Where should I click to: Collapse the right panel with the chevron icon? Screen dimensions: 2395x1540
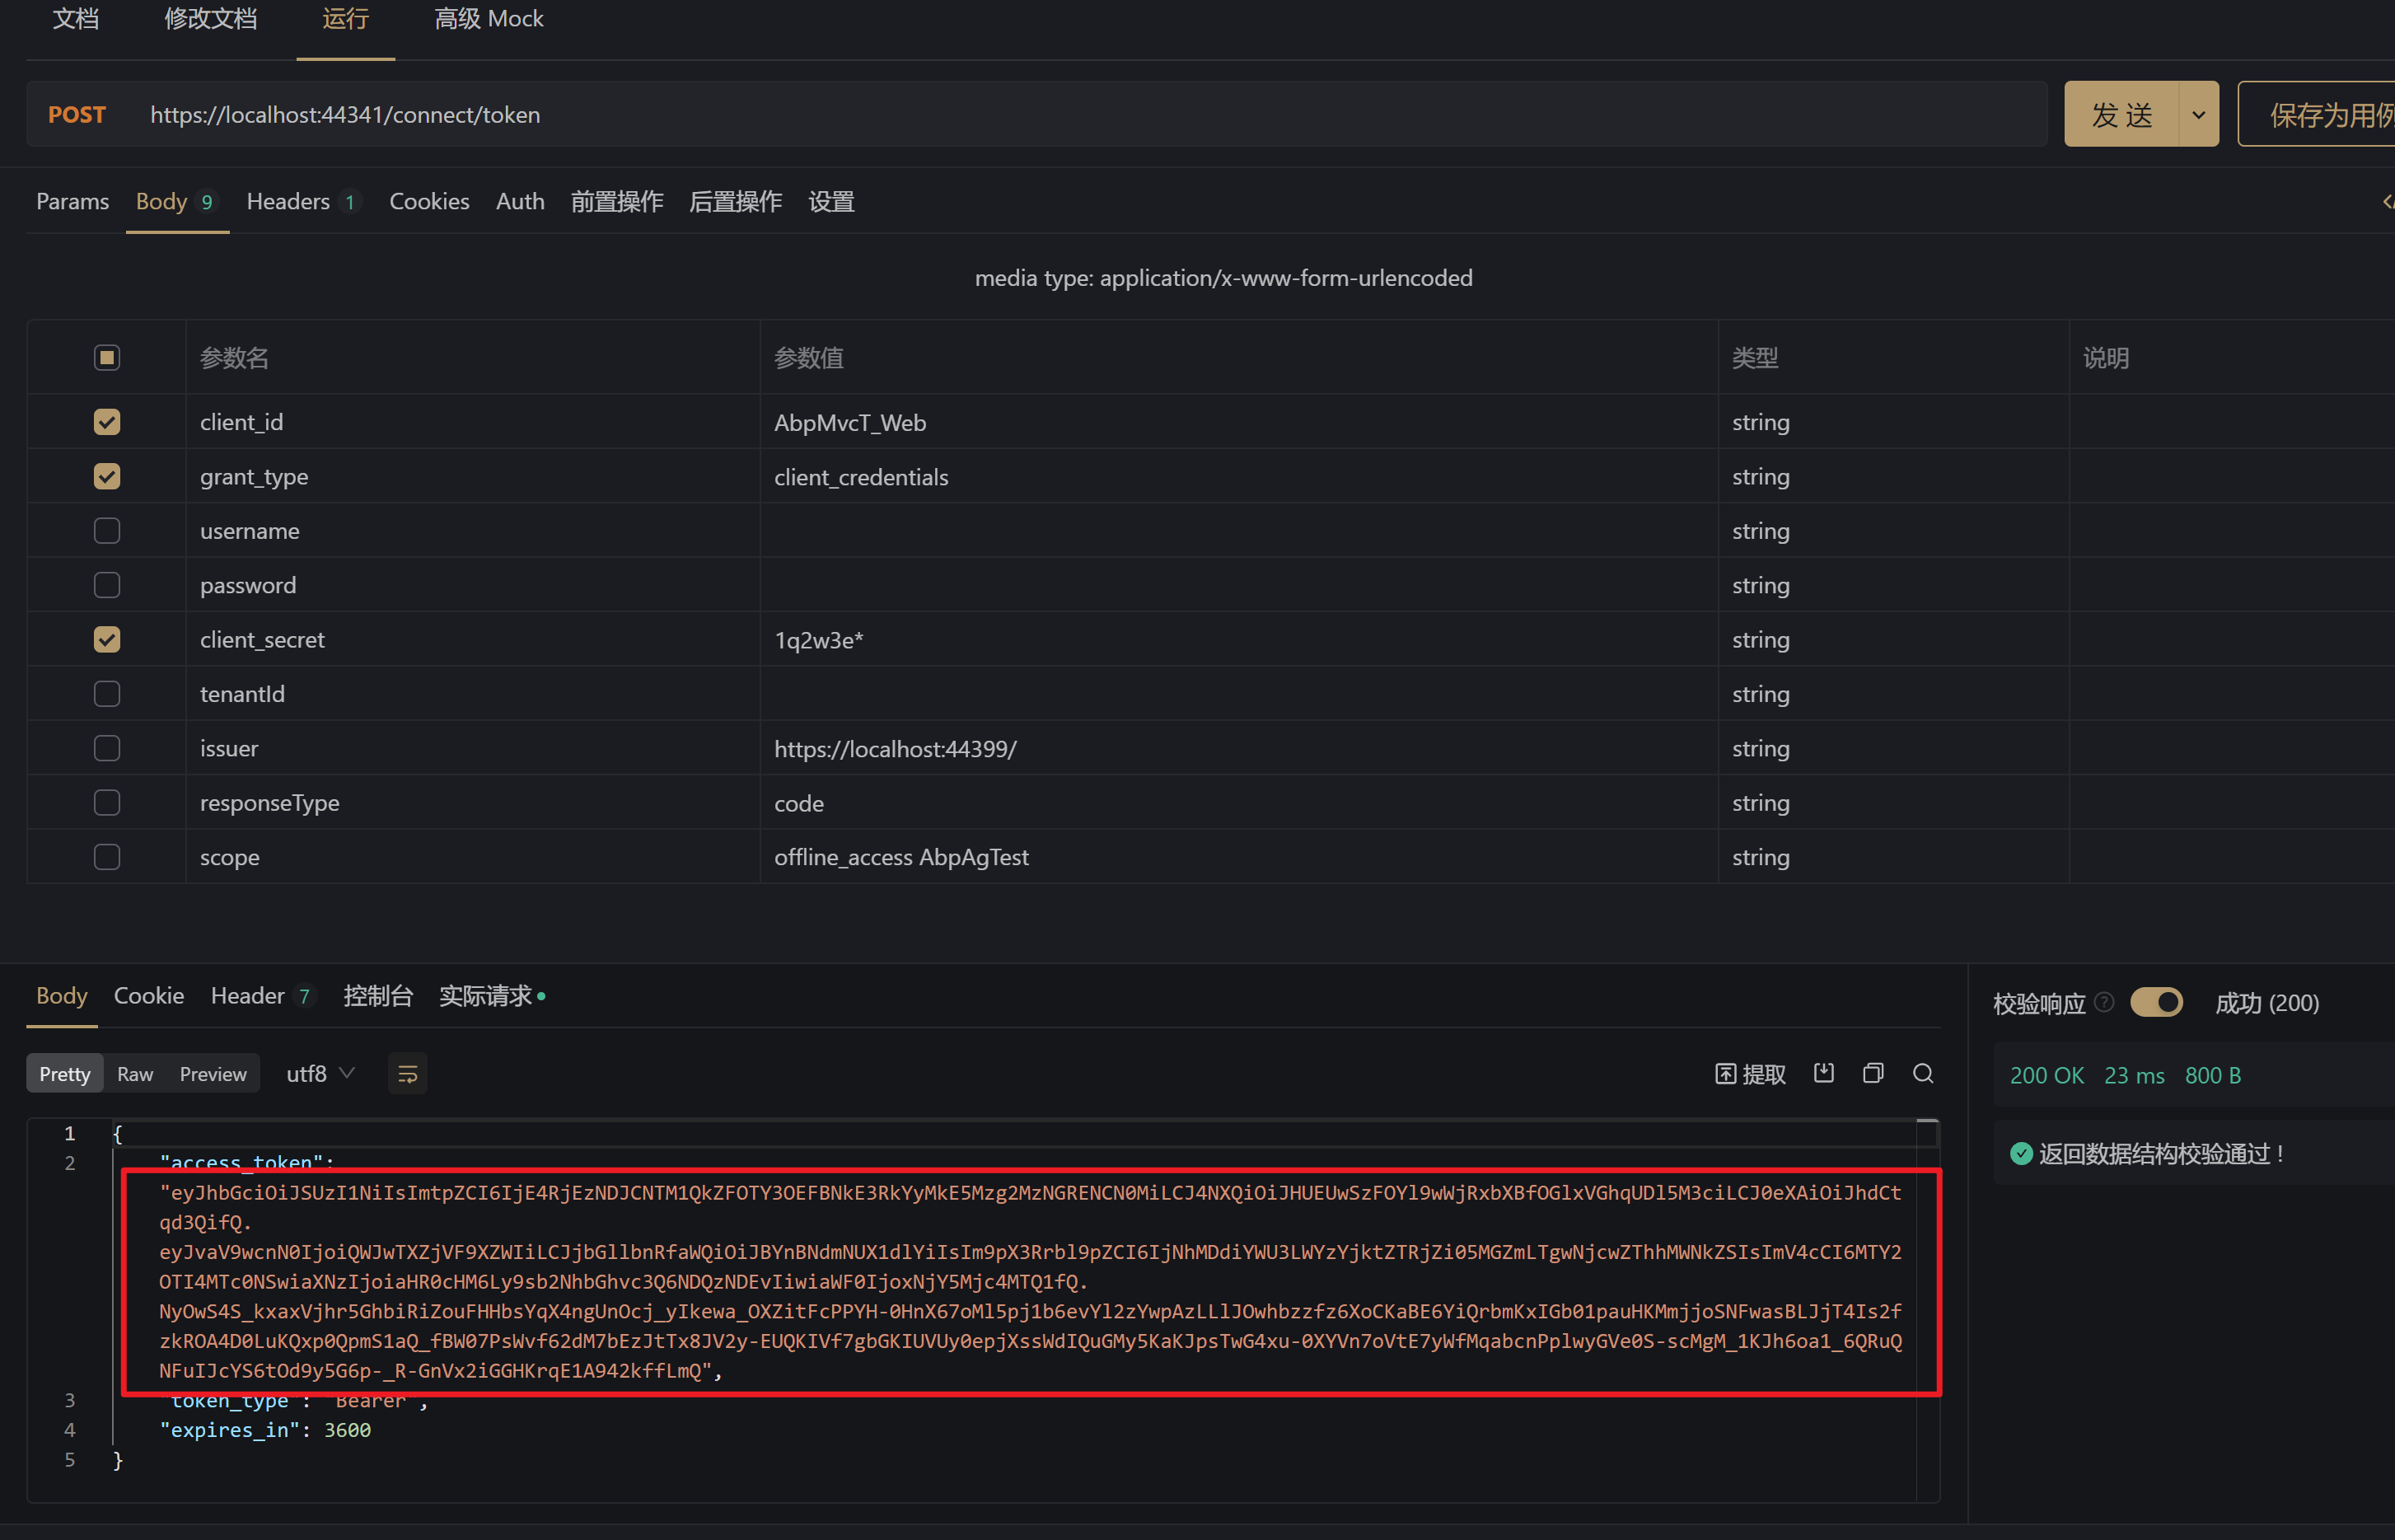(2387, 201)
